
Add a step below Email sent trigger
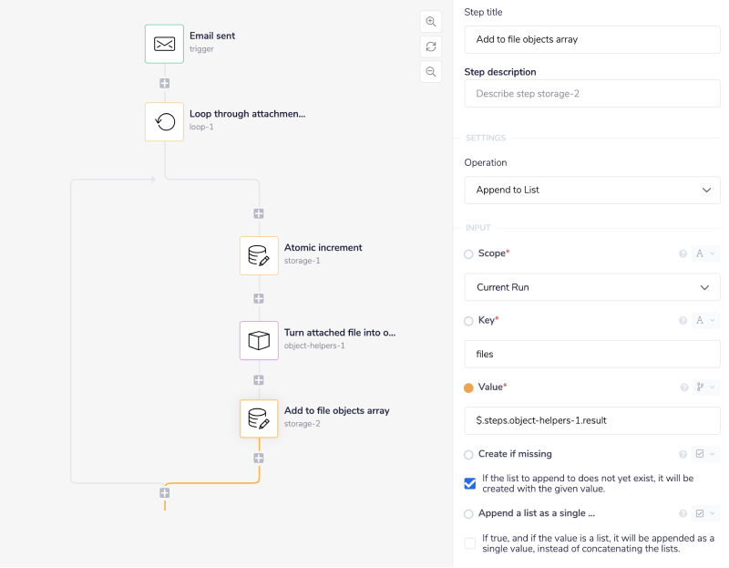(x=164, y=83)
